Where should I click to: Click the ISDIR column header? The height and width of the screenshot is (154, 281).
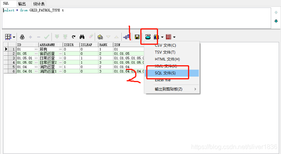click(x=71, y=45)
